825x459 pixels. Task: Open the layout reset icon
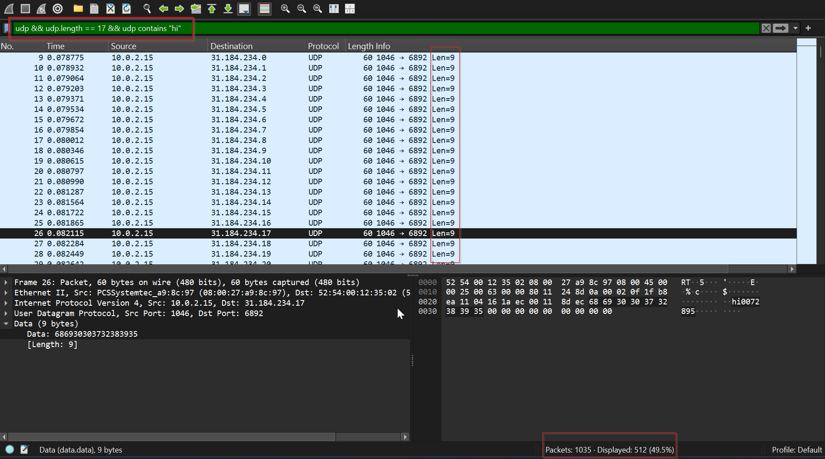click(350, 9)
